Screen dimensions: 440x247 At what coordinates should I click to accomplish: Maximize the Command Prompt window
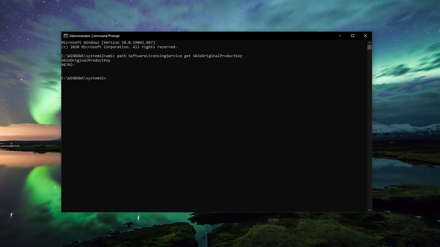point(352,36)
